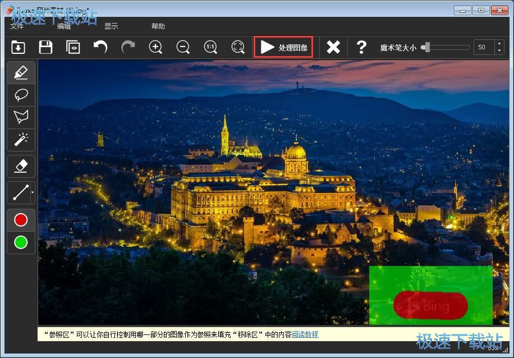Show the original image preview icon
Screen dimensions: 514x358
73,48
